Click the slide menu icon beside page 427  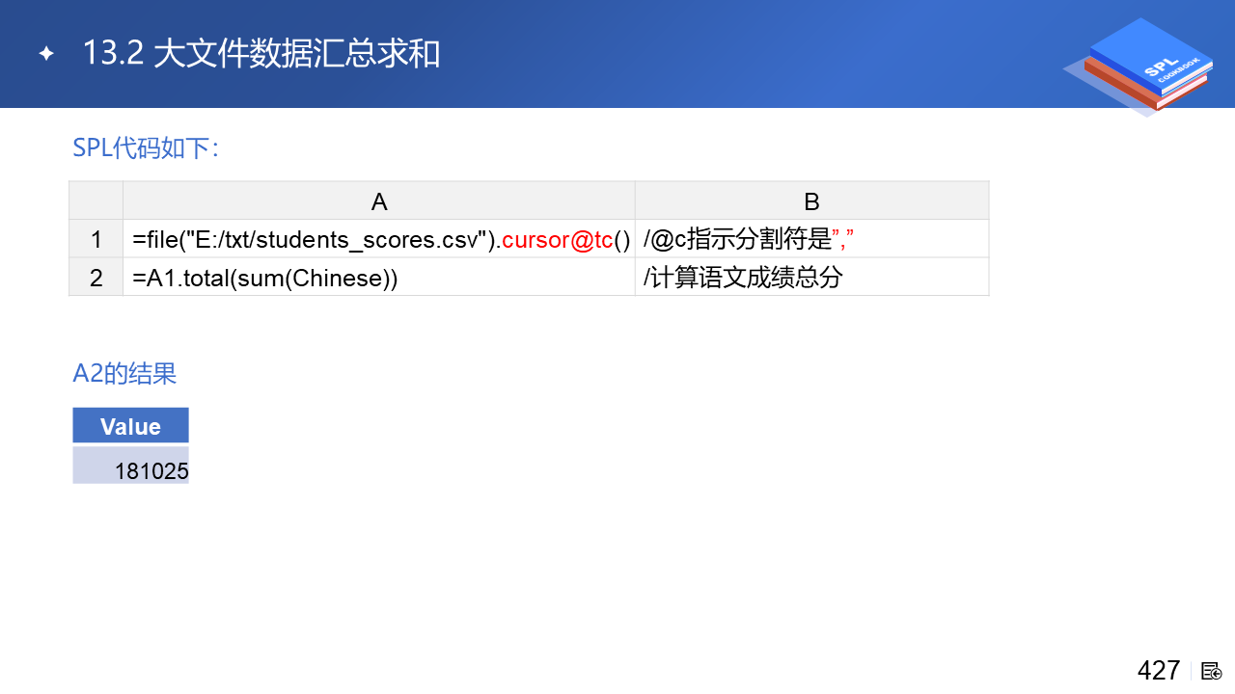[1212, 671]
